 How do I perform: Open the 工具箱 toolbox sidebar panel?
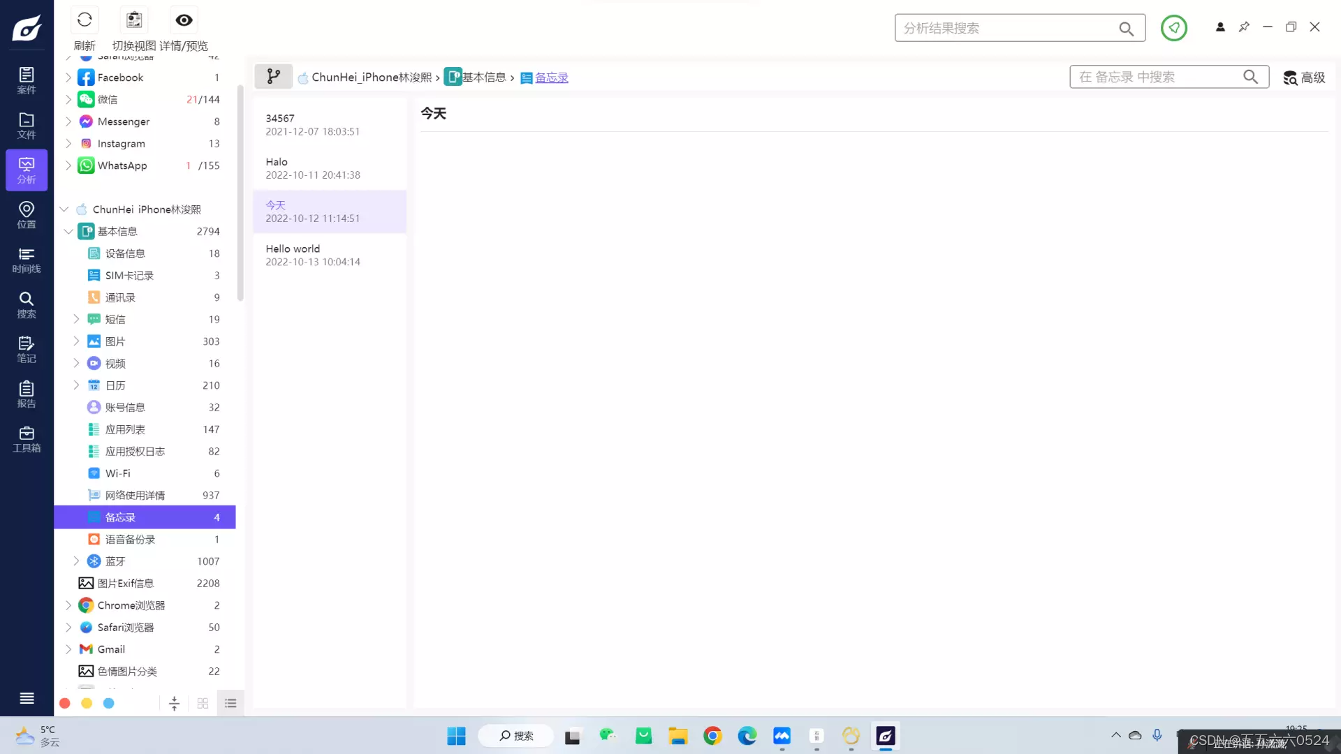(x=27, y=439)
